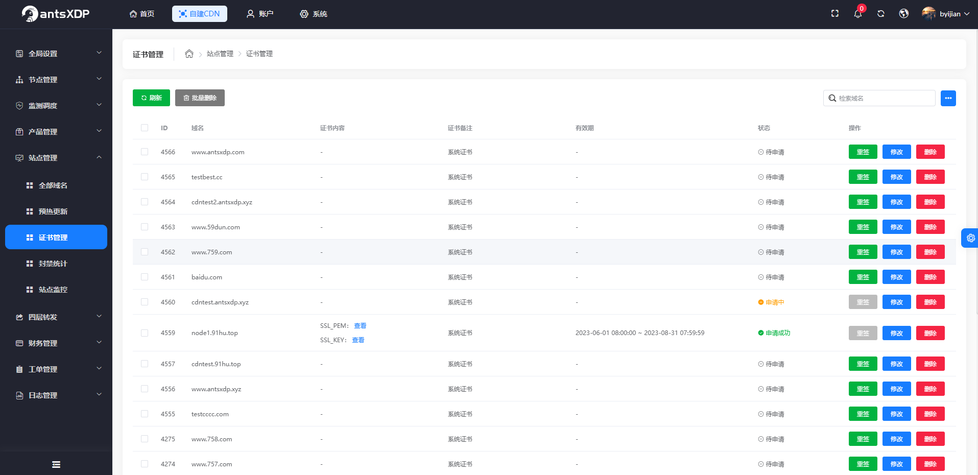Screen dimensions: 978x475
Task: Click the 产品管理 sidebar icon
Action: 19,132
